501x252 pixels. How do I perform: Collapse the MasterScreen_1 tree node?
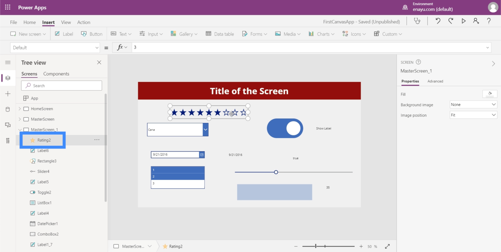[20, 130]
